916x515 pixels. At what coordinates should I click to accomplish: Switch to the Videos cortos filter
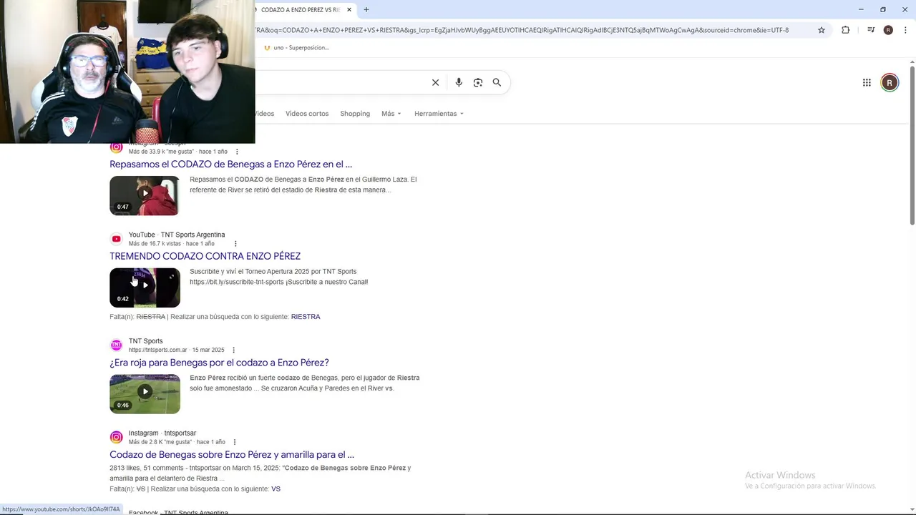pos(307,114)
